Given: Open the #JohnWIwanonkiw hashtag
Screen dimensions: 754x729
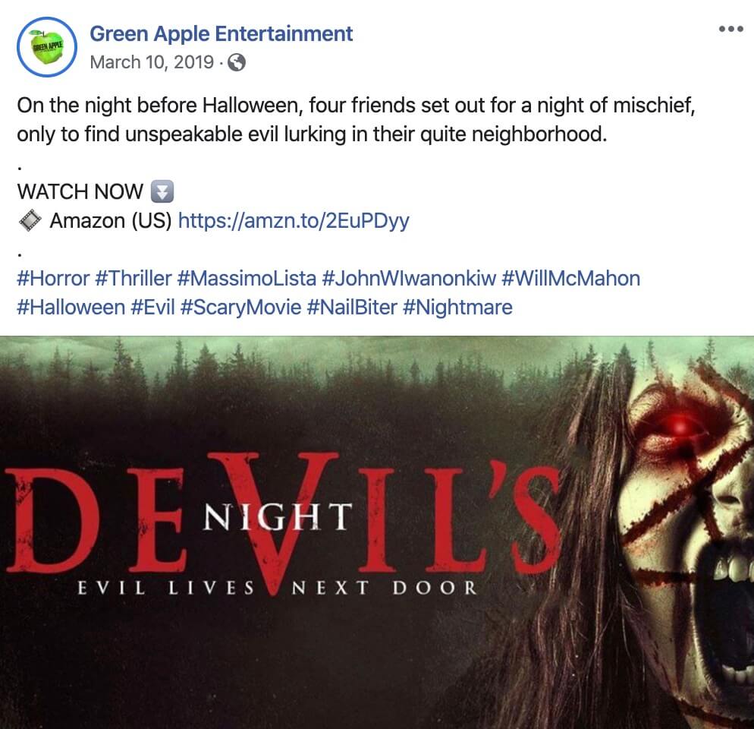Looking at the screenshot, I should point(409,278).
